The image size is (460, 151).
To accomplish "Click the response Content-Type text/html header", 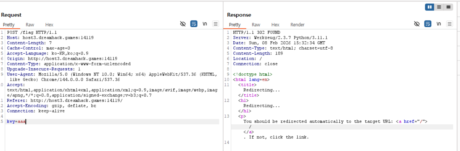I will point(283,48).
